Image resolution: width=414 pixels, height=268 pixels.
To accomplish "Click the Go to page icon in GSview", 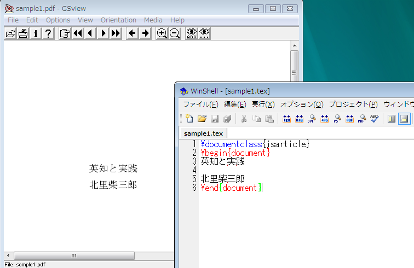I will (x=65, y=33).
